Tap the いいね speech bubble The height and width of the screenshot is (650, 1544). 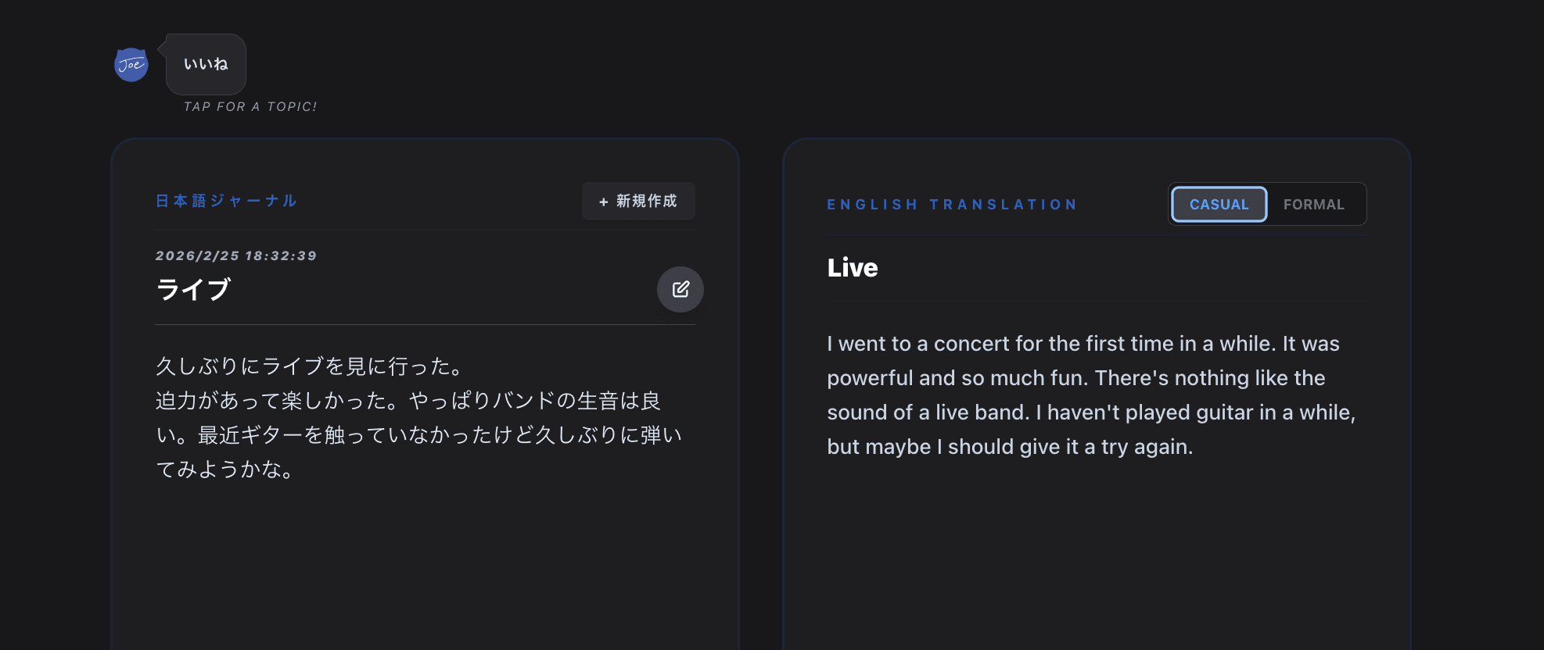pyautogui.click(x=204, y=64)
